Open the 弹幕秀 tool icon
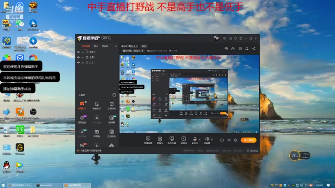This screenshot has width=335, height=188. 97,133
